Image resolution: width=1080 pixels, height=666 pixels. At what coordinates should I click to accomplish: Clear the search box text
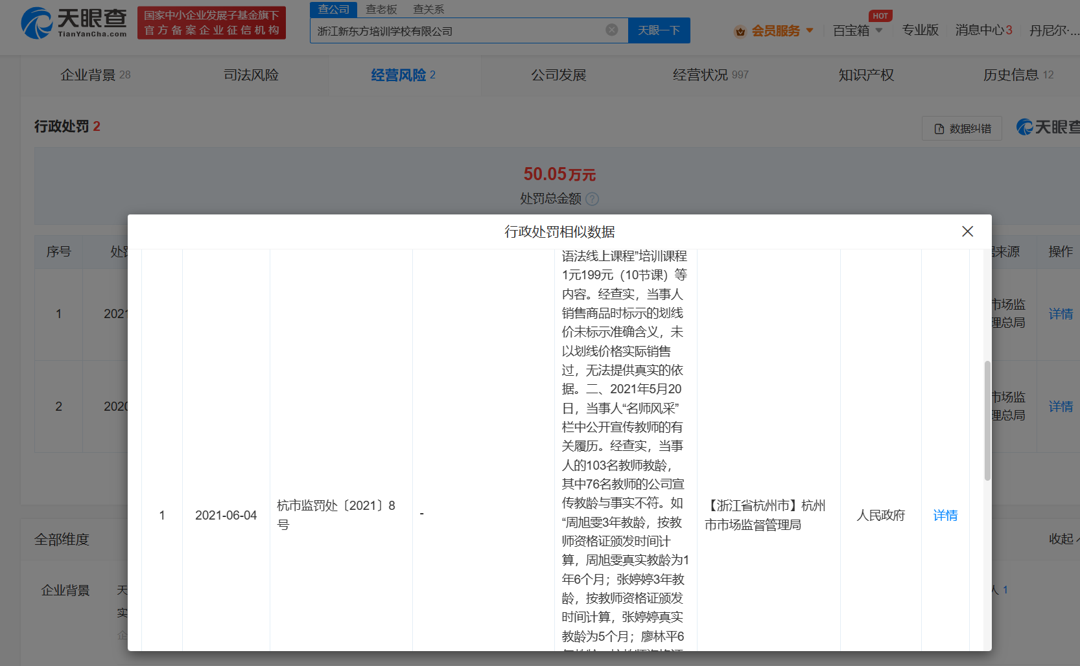click(x=611, y=30)
